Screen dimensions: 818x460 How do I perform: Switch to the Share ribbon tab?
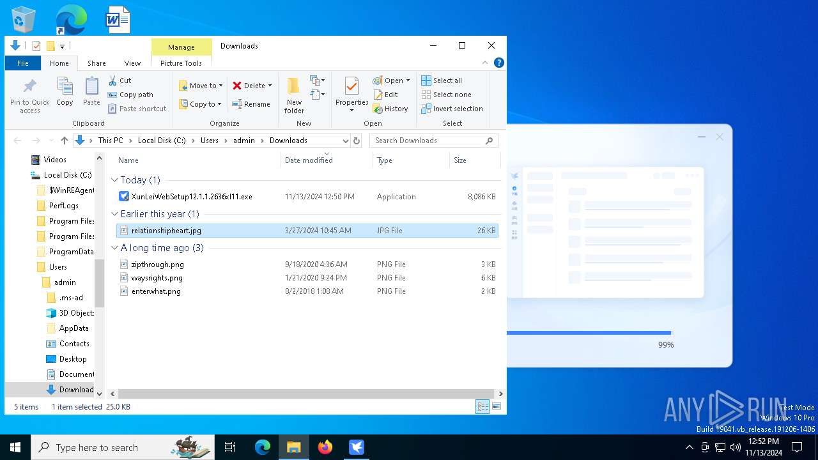pos(96,63)
